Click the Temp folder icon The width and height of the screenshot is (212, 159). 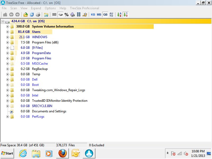pyautogui.click(x=12, y=74)
